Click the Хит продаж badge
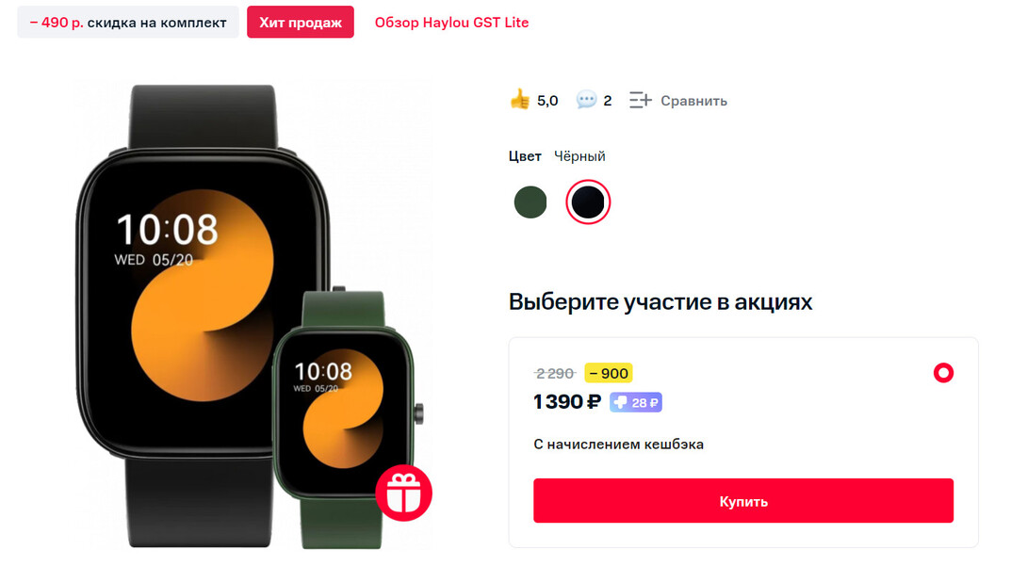The width and height of the screenshot is (1027, 566). pyautogui.click(x=300, y=23)
